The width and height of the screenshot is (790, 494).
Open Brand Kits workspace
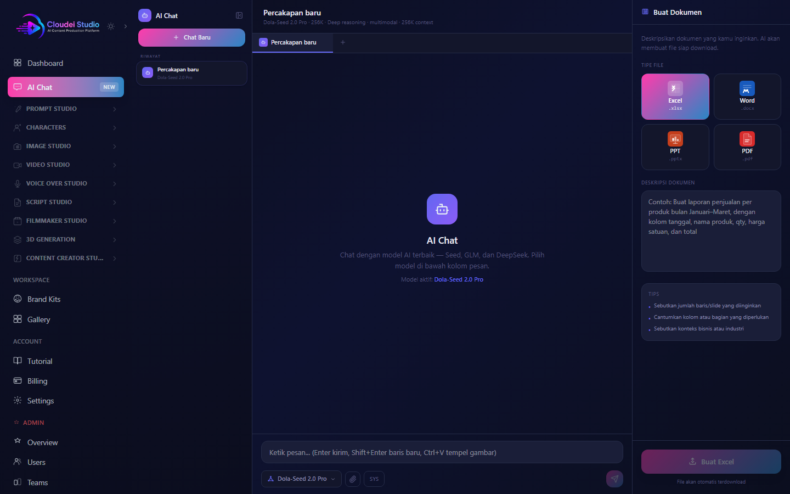click(66, 299)
